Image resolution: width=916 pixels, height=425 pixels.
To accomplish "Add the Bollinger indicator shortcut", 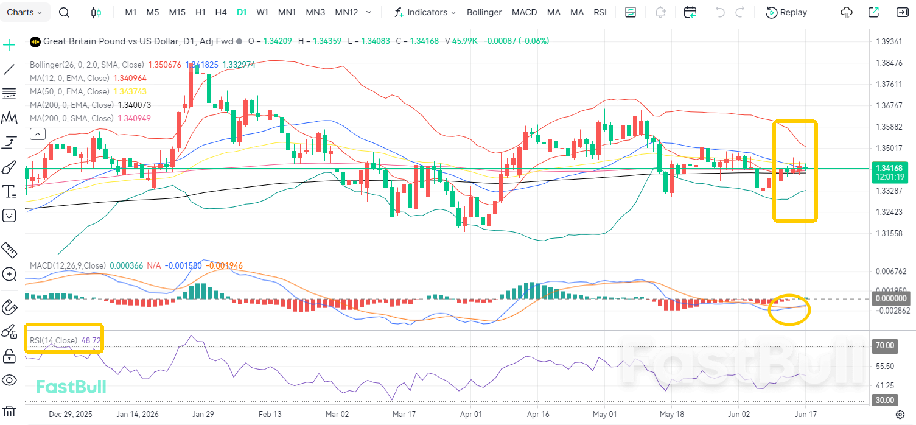I will (x=484, y=12).
